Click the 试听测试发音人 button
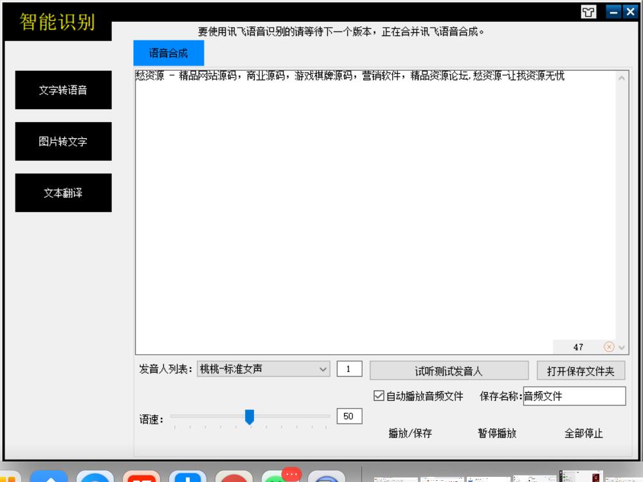This screenshot has width=643, height=482. (x=449, y=371)
